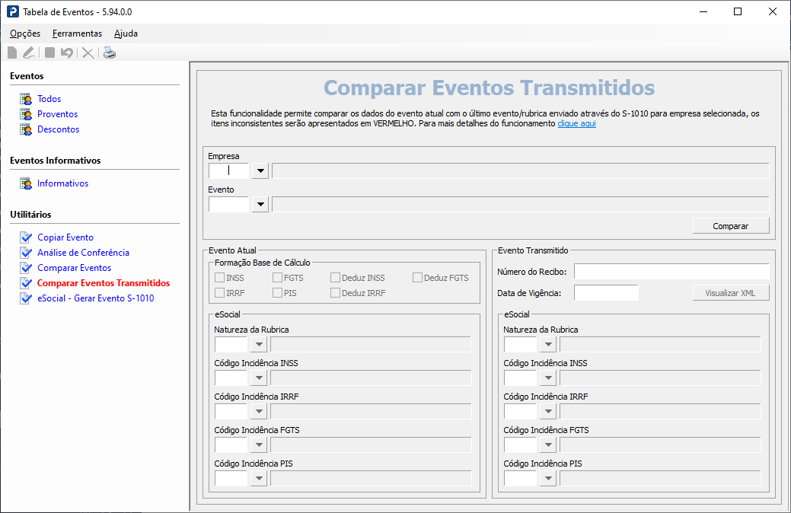Click the icon beside Todos
The height and width of the screenshot is (513, 791).
tap(26, 99)
